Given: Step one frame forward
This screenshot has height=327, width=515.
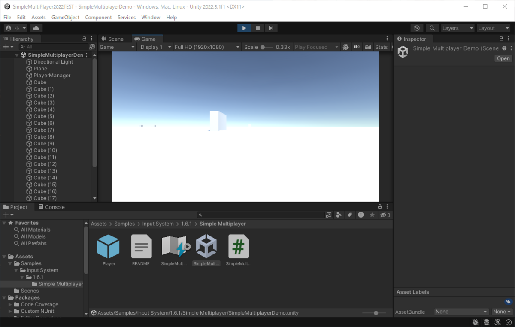Looking at the screenshot, I should click(x=271, y=28).
